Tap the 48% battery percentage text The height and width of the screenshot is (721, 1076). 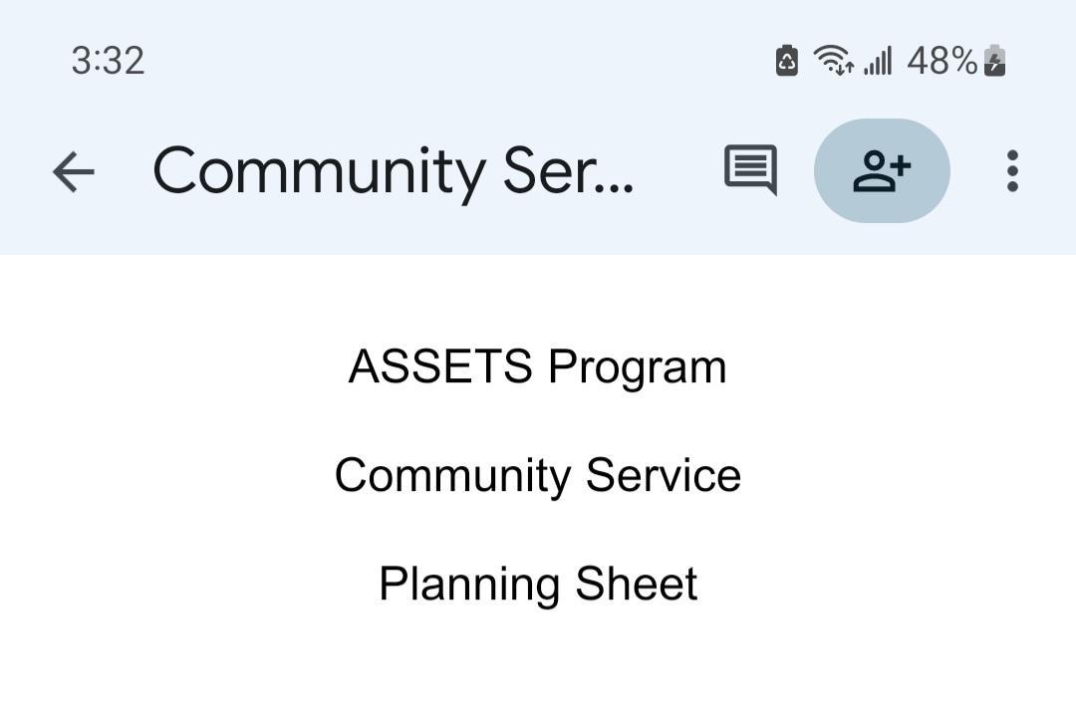941,61
